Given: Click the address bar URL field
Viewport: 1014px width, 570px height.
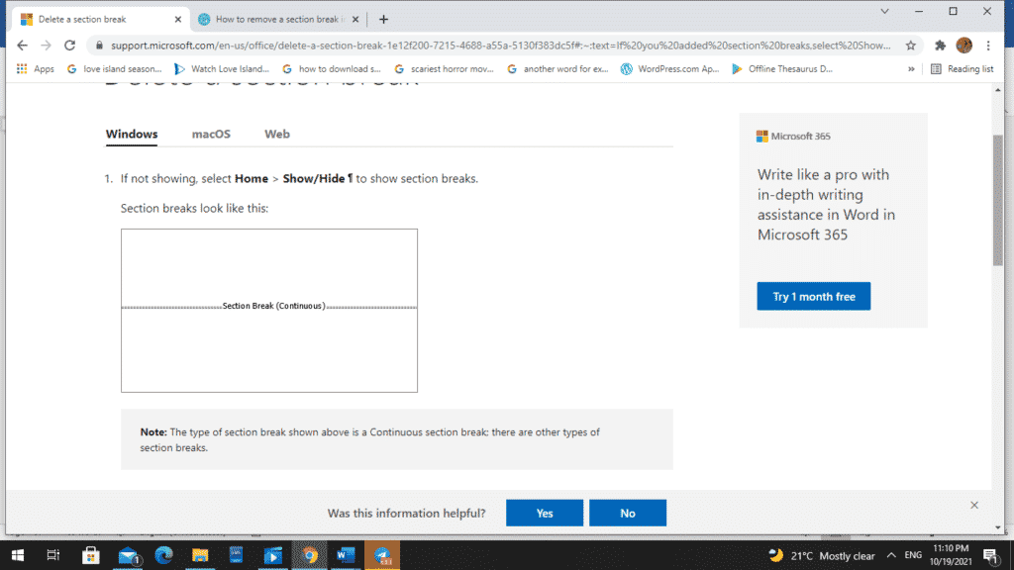Looking at the screenshot, I should [446, 45].
